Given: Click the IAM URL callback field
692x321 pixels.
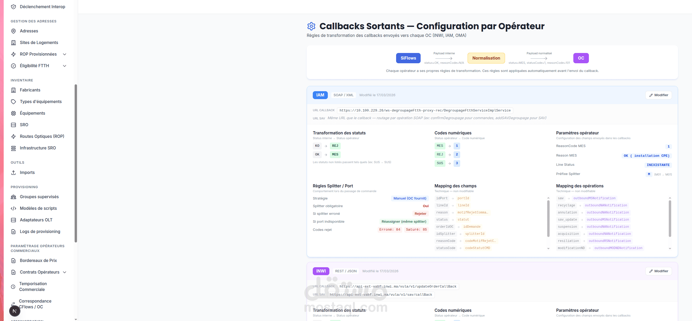Looking at the screenshot, I should [425, 111].
